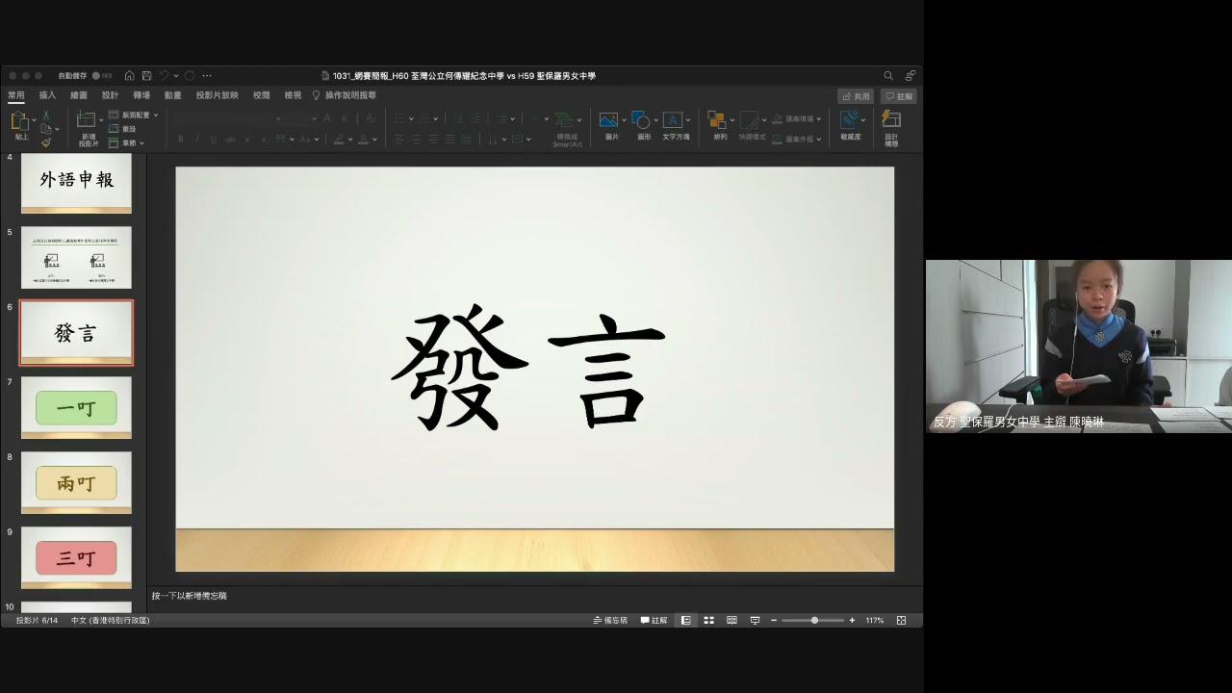Undo the last action

165,75
